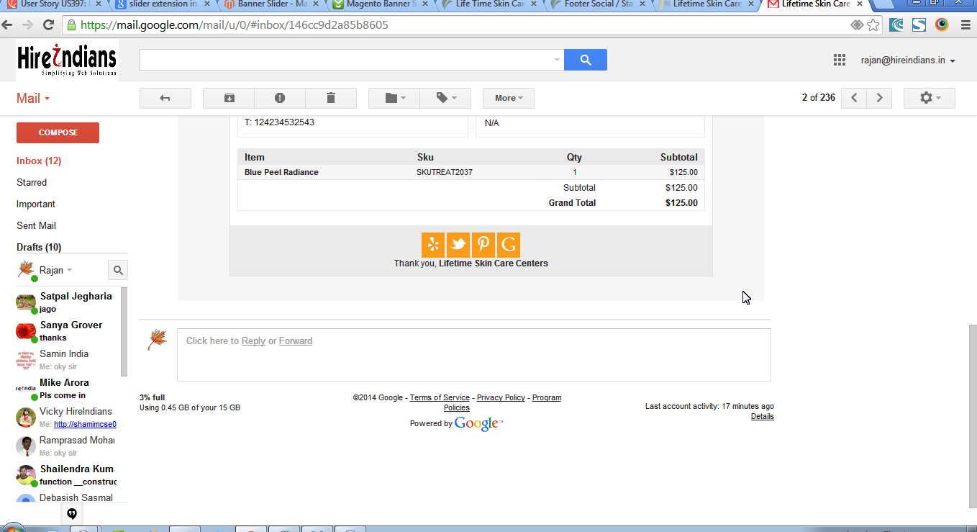
Task: Bookmark the page with the star icon
Action: 873,25
